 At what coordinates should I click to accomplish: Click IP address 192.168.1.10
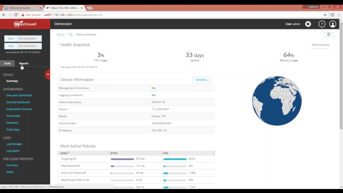(159, 131)
